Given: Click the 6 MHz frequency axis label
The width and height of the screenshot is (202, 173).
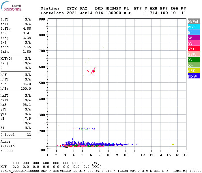Looking at the screenshot, I should click(x=91, y=155).
